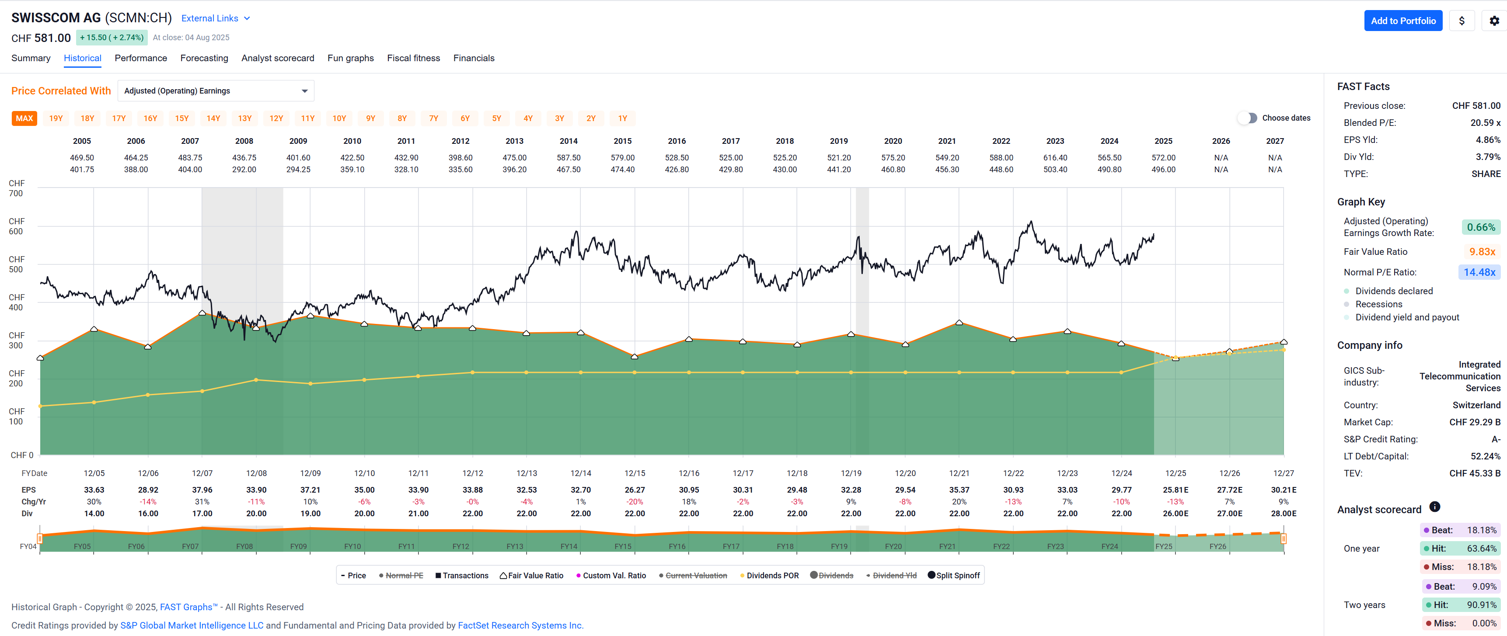Toggle Dividends POR legend item

click(x=769, y=575)
